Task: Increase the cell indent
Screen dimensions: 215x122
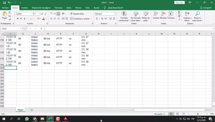Action: (67, 19)
